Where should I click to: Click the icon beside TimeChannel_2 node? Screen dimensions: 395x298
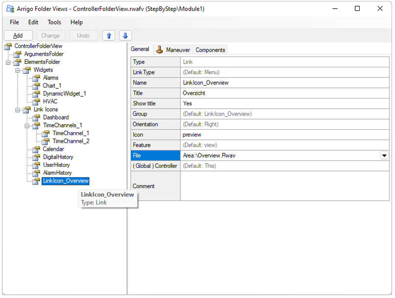45,141
